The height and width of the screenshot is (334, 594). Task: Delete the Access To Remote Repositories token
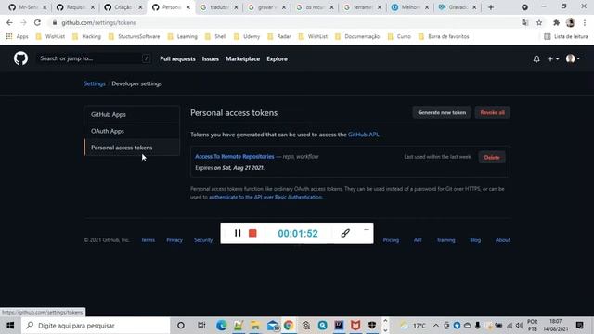point(492,157)
